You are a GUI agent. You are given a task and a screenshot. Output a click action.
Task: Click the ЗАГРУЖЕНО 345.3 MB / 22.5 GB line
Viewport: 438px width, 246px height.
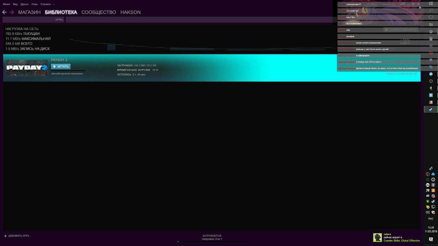pyautogui.click(x=137, y=65)
